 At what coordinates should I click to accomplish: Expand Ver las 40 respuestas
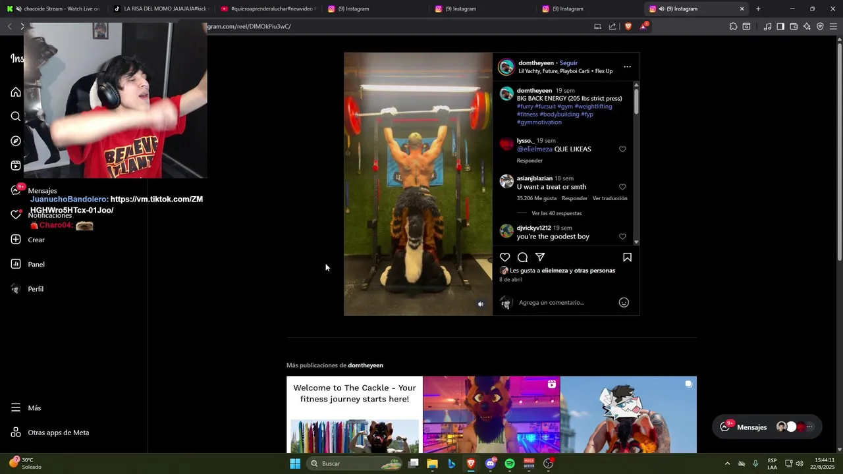tap(557, 213)
